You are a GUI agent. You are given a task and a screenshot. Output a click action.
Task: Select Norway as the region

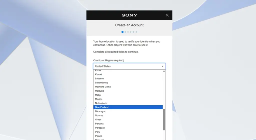[x=128, y=115]
